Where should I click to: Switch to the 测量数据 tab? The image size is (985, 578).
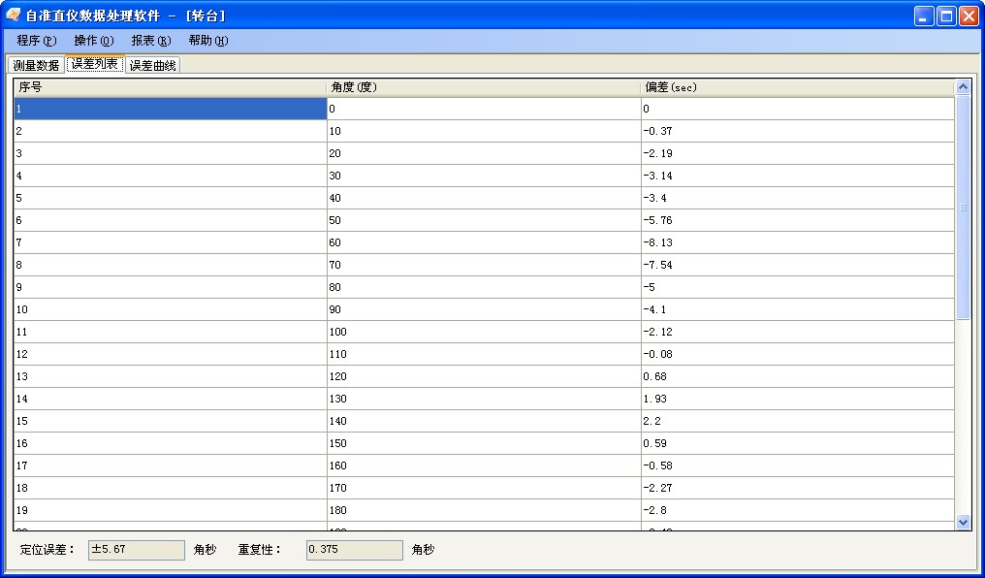(x=36, y=65)
